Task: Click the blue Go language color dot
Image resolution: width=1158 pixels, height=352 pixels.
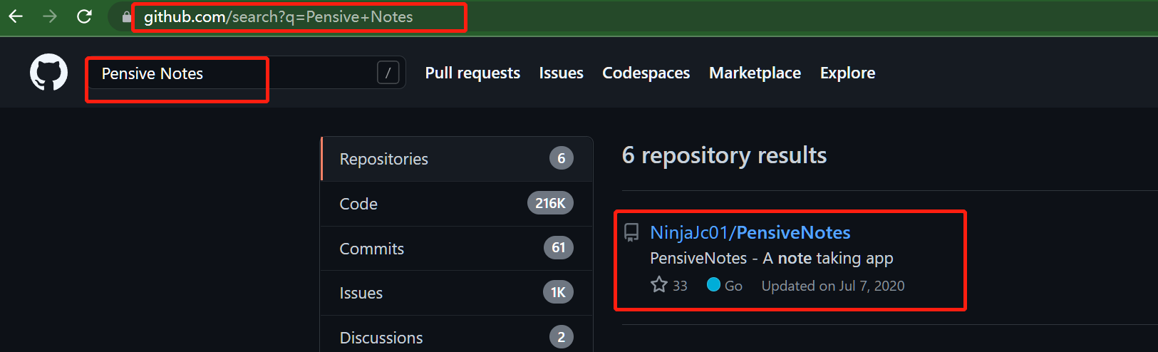Action: [x=713, y=285]
